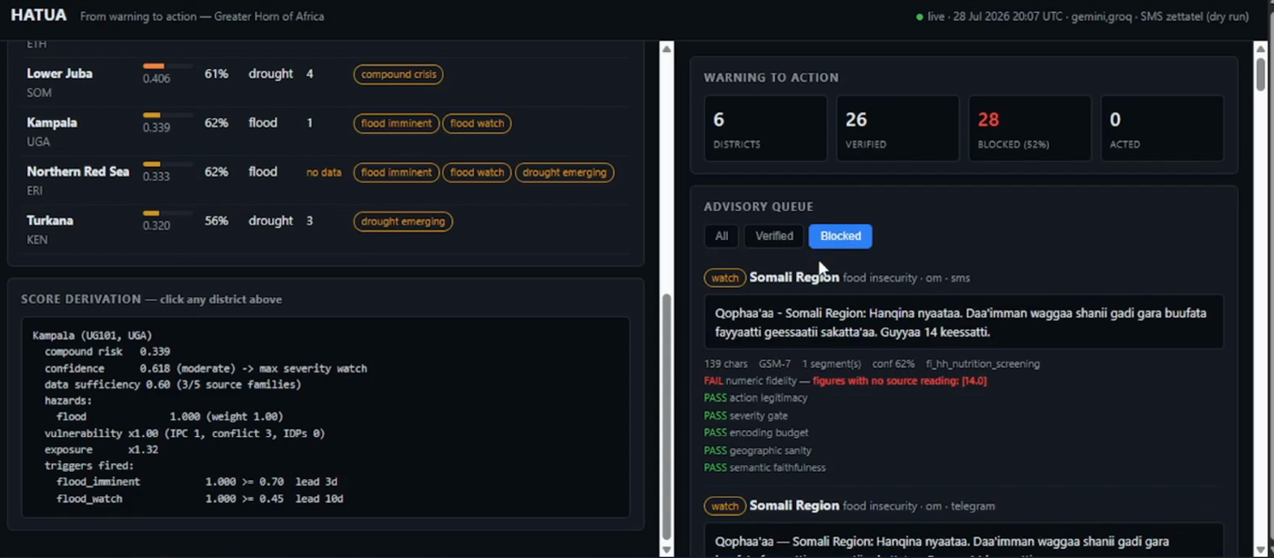Screen dimensions: 1274x558
Task: Select the Northern Red Sea district row
Action: pyautogui.click(x=326, y=181)
